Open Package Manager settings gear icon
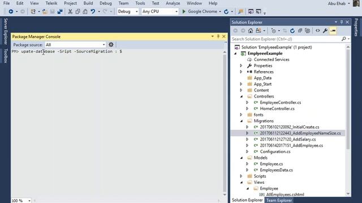Screen dimensions: 362x203 click(x=111, y=45)
